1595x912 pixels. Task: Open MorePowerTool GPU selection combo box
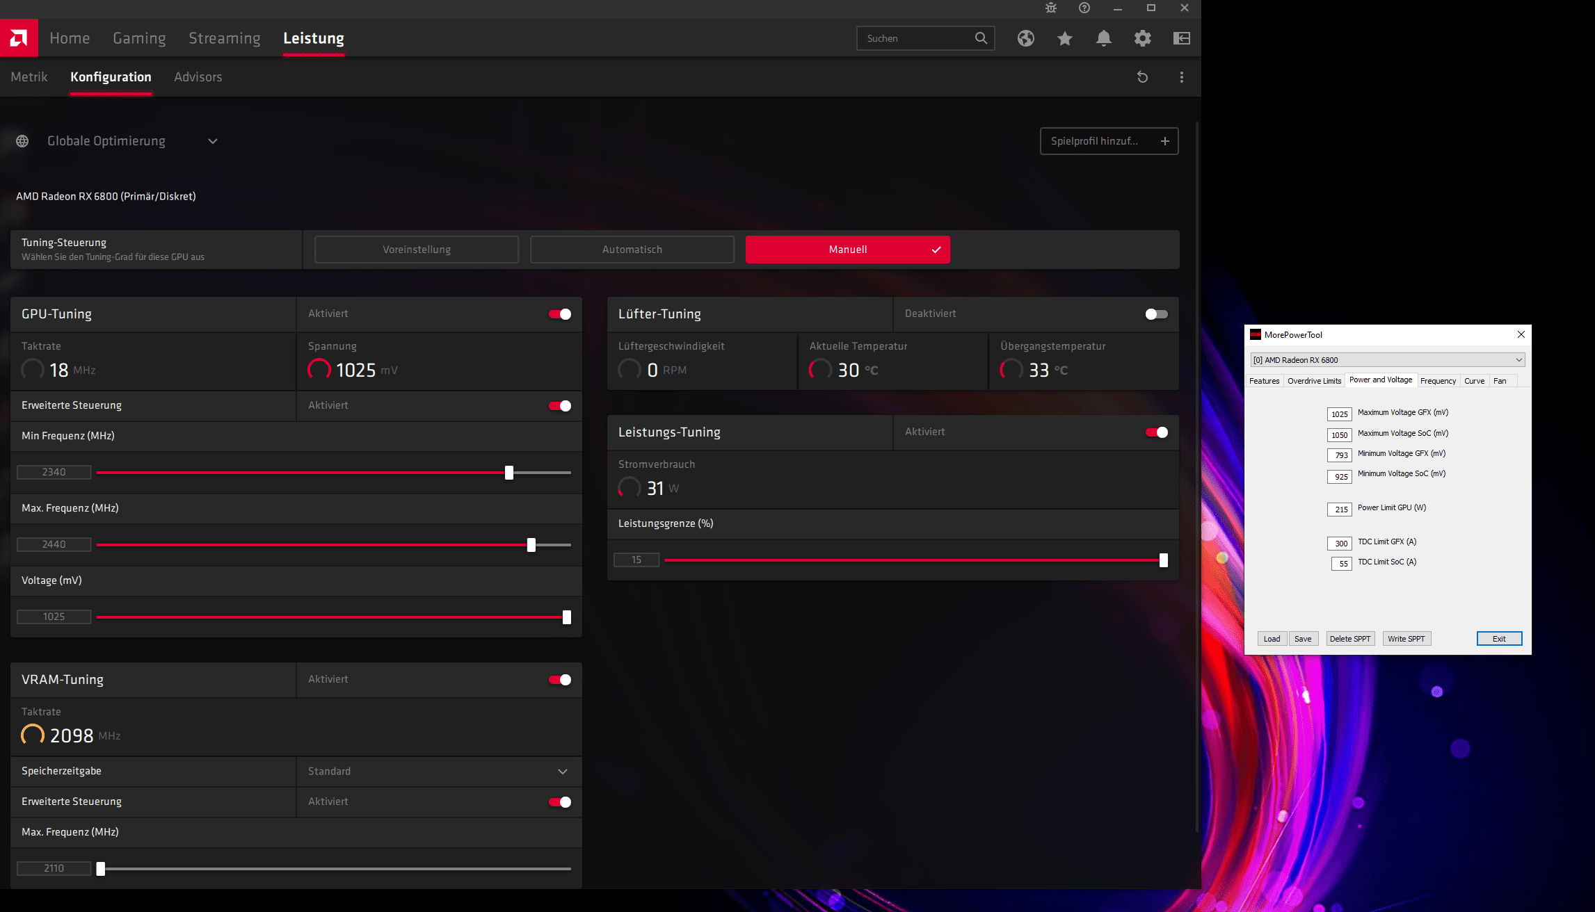coord(1387,359)
